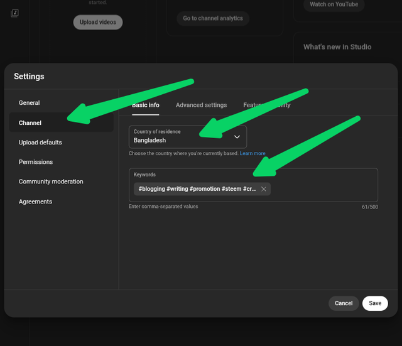Go to Community moderation settings
Screen dimensions: 402x346
click(51, 181)
